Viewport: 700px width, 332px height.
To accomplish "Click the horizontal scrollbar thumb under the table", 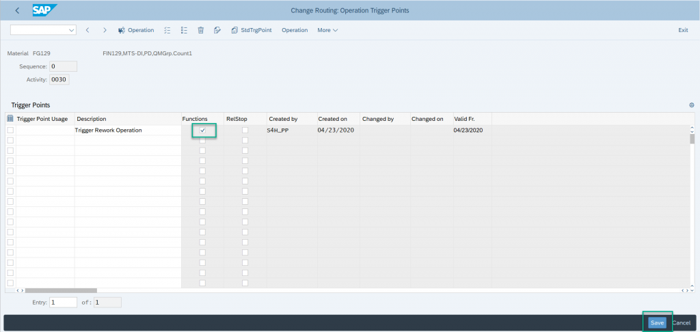I will click(x=61, y=290).
